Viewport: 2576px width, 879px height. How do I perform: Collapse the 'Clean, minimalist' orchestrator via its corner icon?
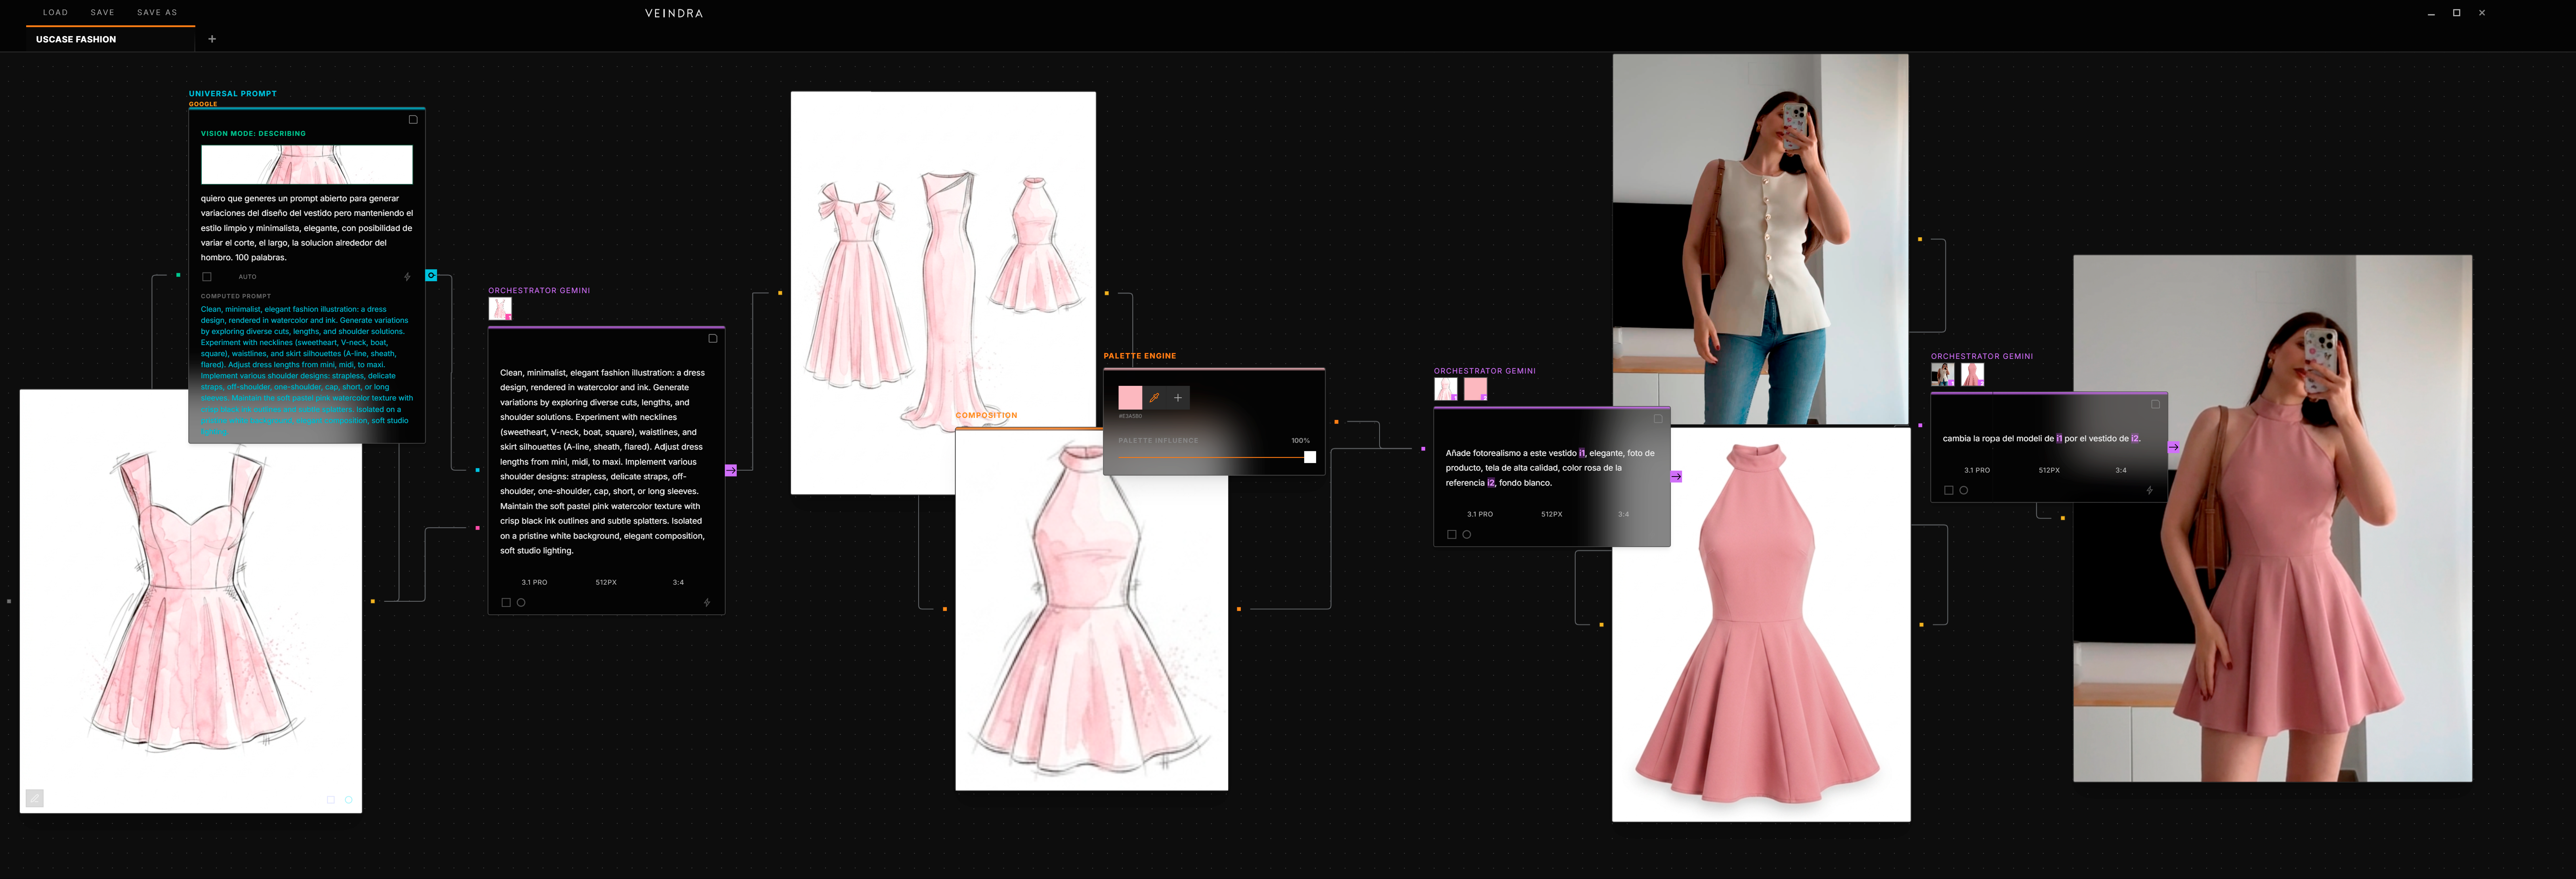713,339
